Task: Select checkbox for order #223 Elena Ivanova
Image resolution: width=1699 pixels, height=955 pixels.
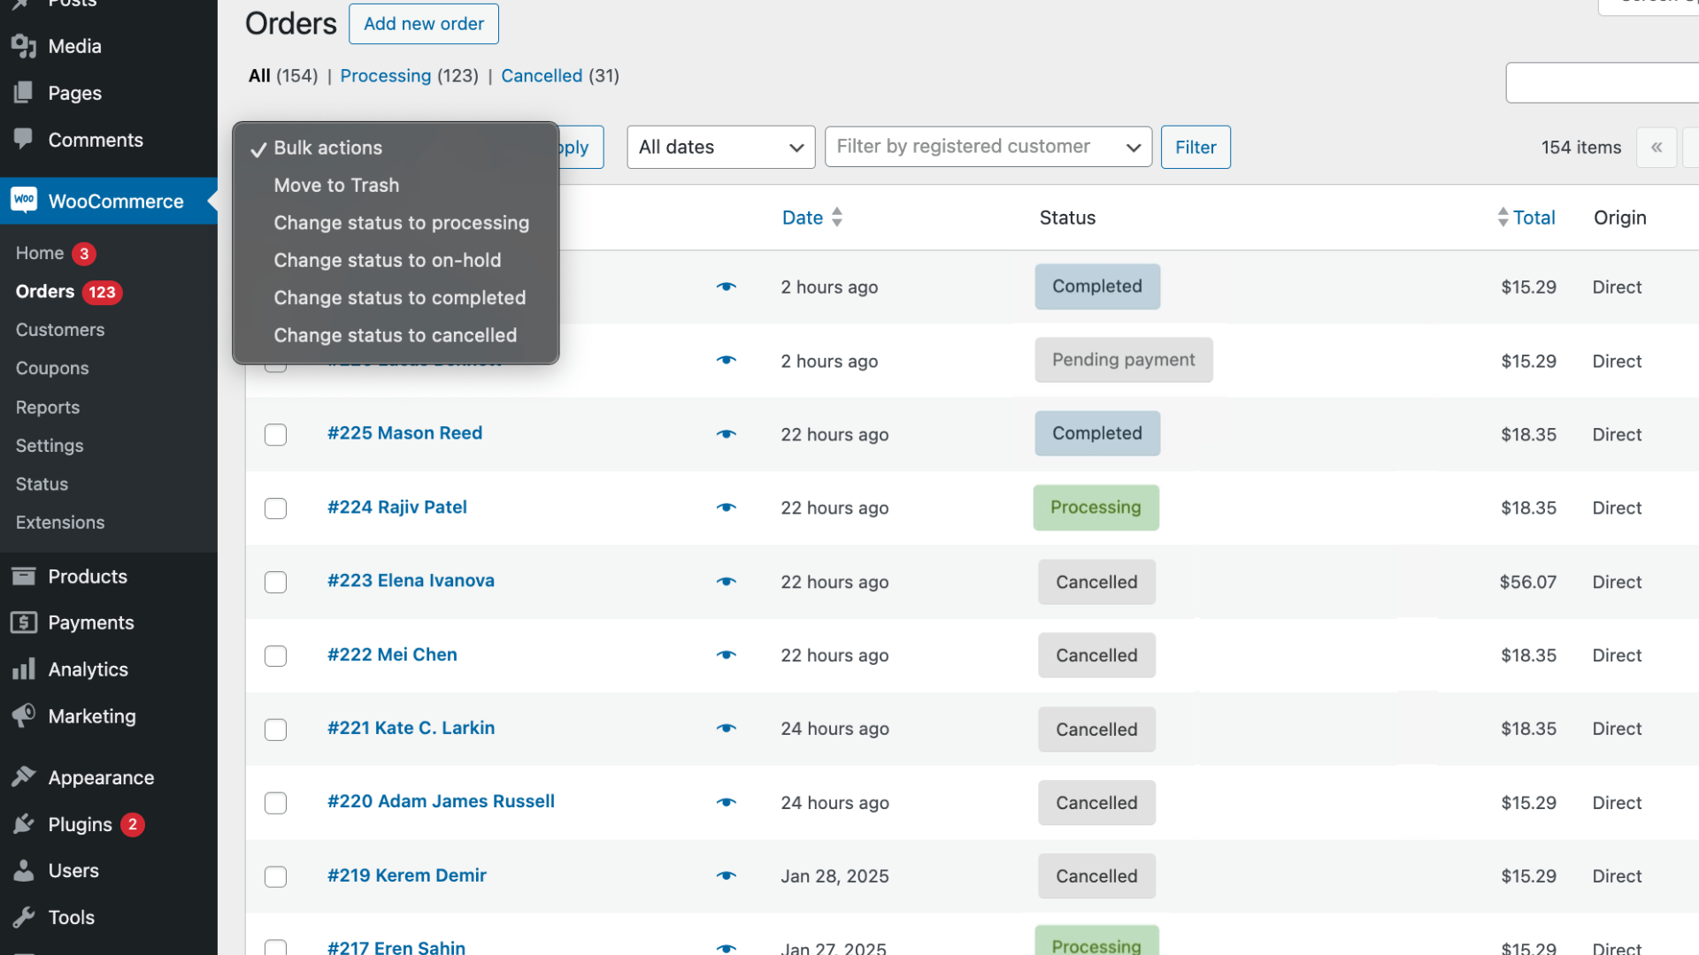Action: [x=276, y=582]
